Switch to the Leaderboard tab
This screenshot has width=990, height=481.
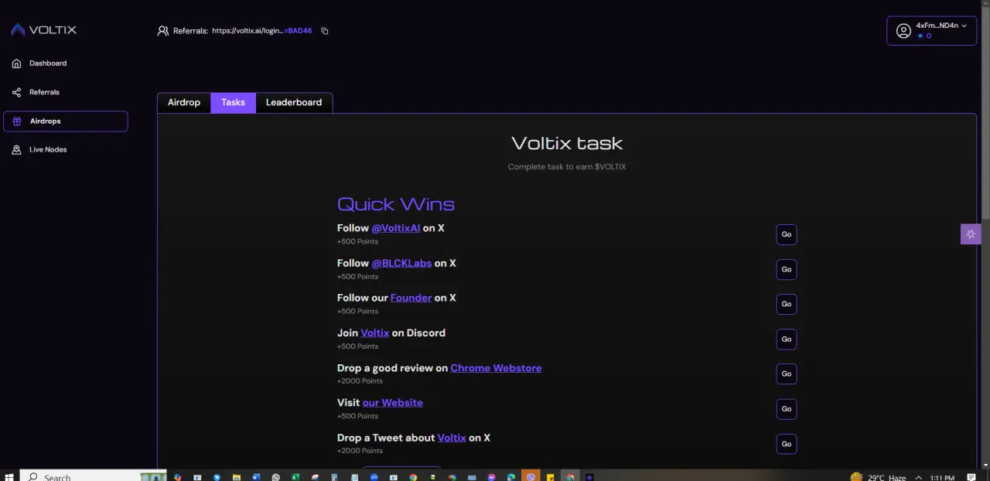(x=294, y=103)
